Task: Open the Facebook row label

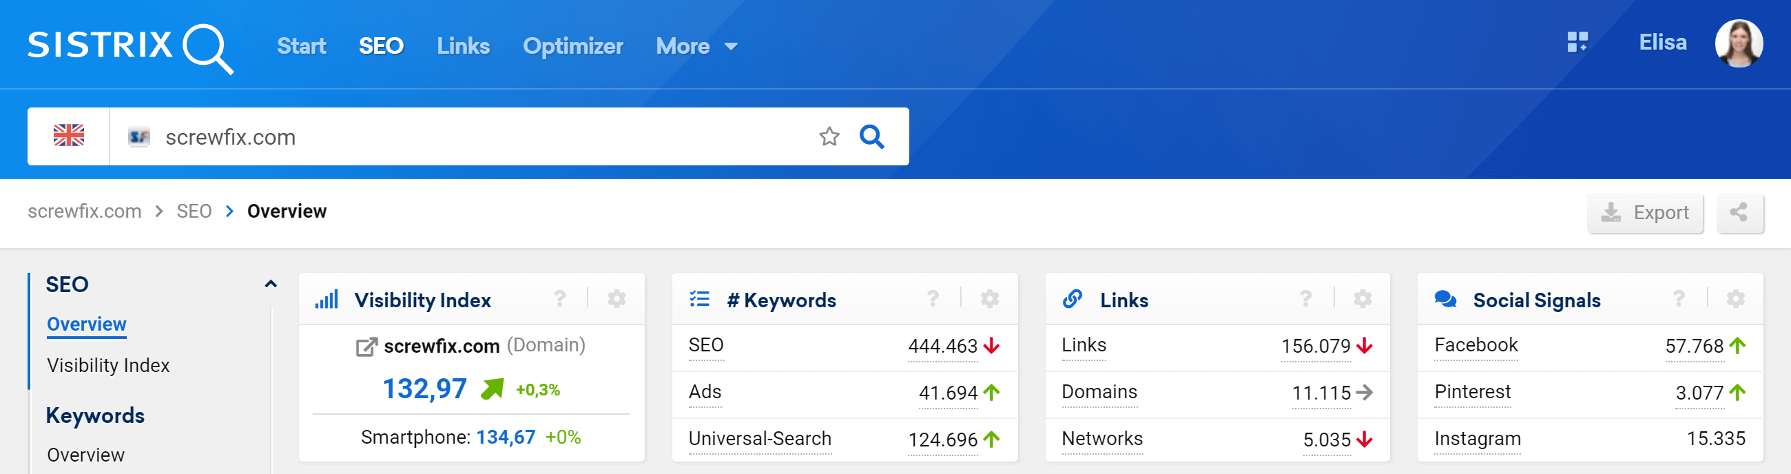Action: (x=1476, y=345)
